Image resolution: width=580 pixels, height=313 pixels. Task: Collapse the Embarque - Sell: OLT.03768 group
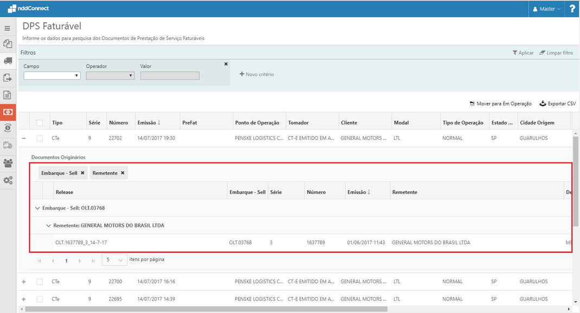[x=37, y=208]
